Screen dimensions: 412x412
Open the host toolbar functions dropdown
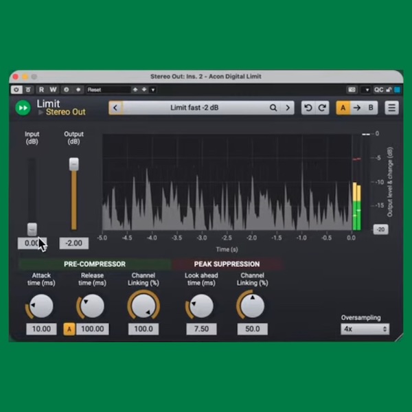[367, 90]
